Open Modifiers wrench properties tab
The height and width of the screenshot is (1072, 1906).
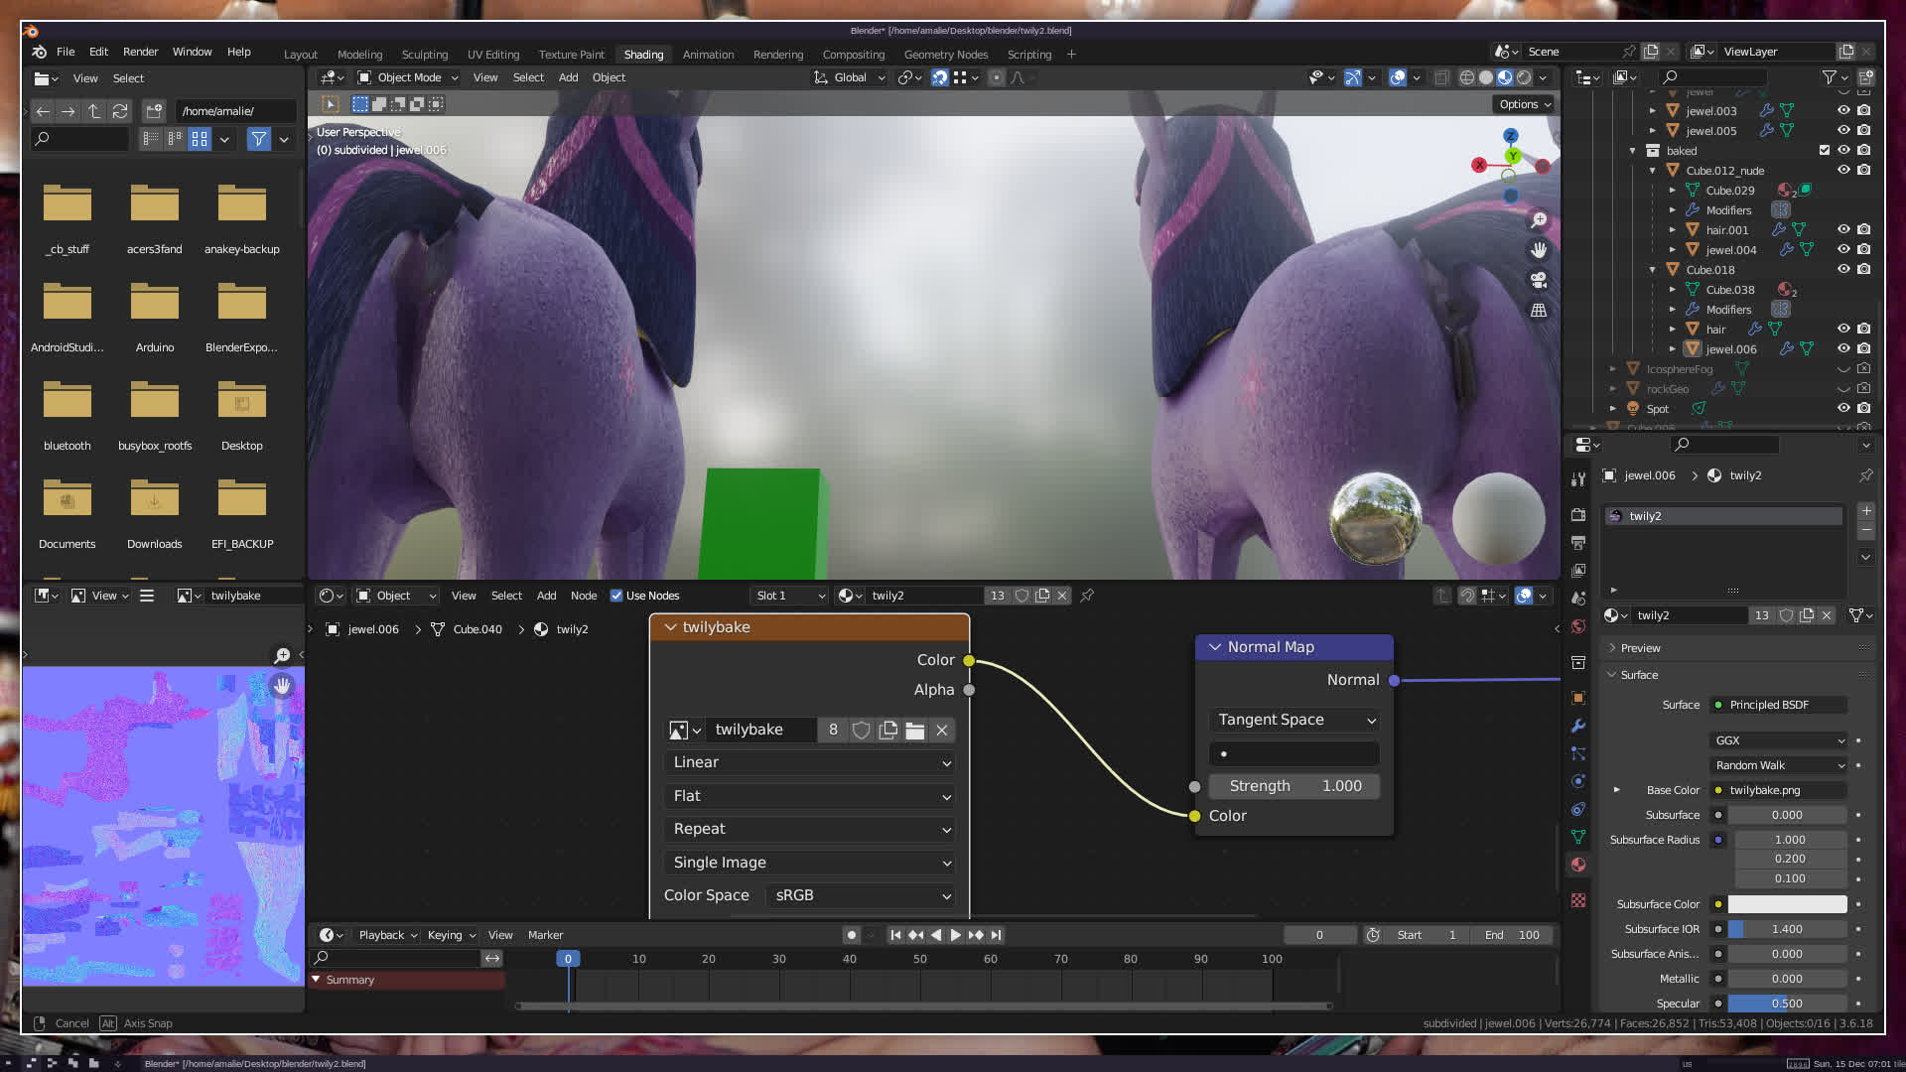tap(1578, 726)
